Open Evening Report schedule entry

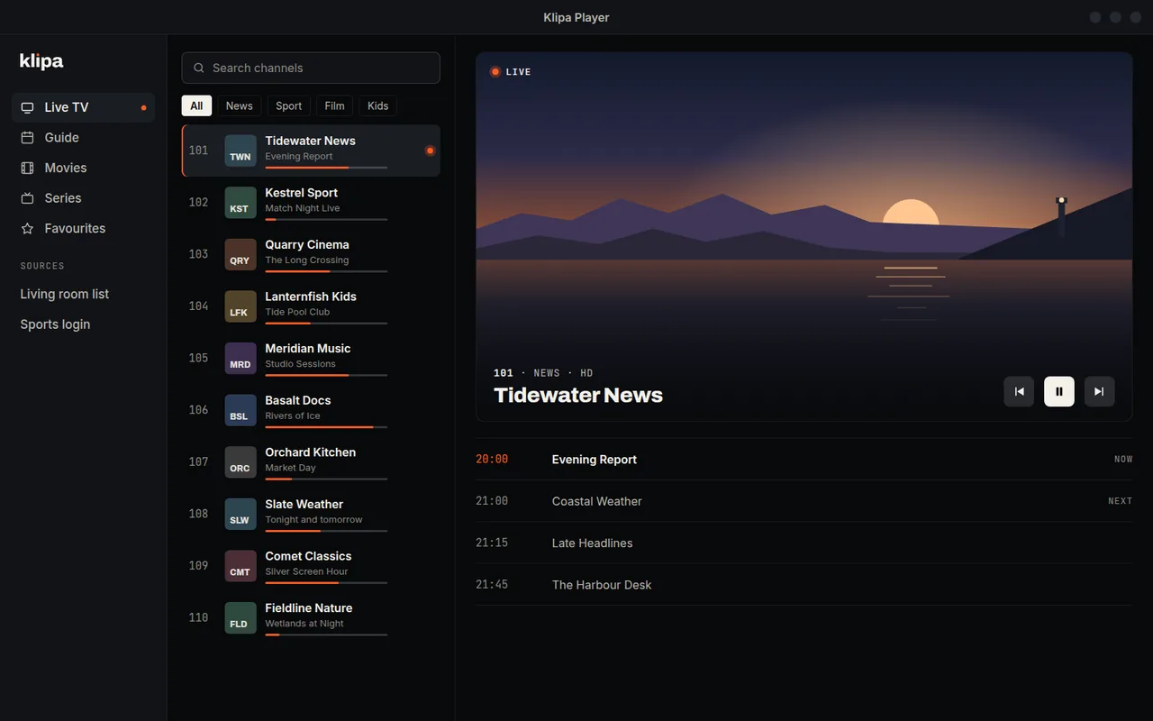point(803,460)
